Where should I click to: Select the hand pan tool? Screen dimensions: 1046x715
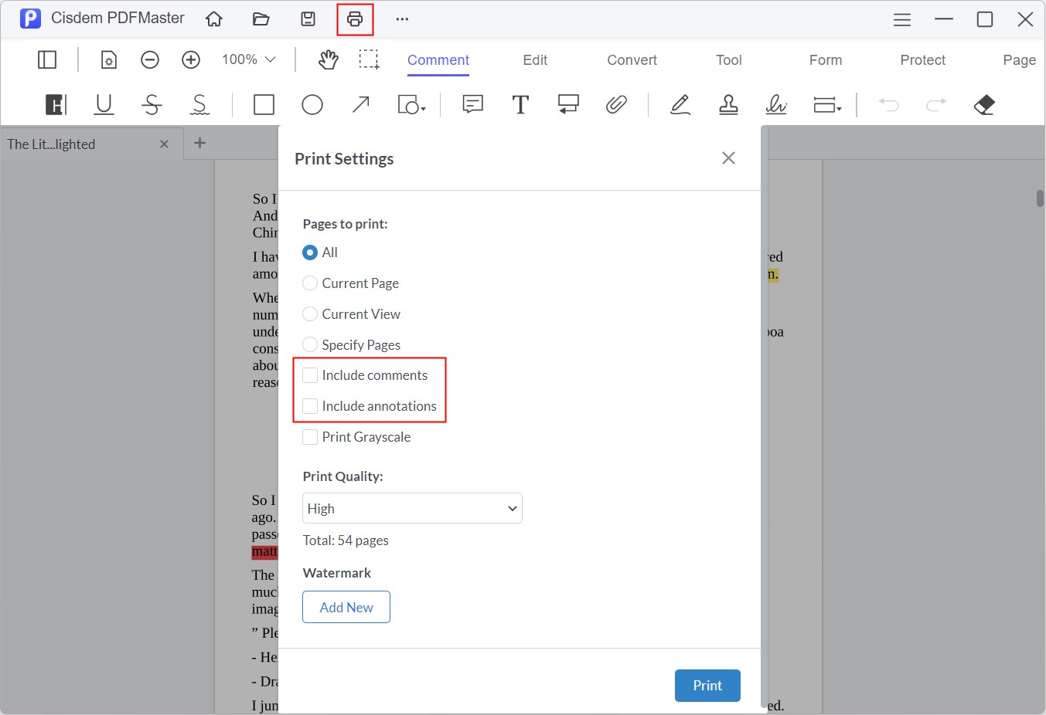point(329,59)
